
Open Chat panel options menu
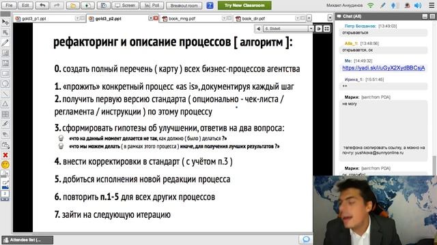432,16
